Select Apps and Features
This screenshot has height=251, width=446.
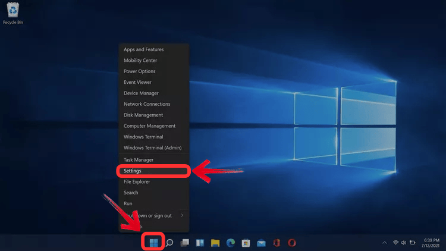pos(154,49)
